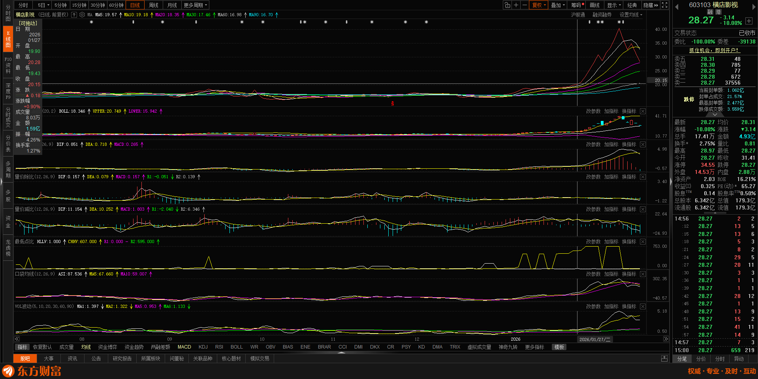The height and width of the screenshot is (379, 758).
Task: Click 改参数 on the MACD panel
Action: point(593,145)
